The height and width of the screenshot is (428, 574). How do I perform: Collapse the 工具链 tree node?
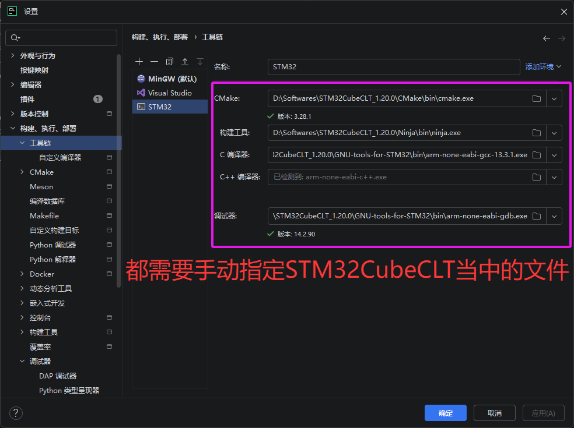[22, 143]
